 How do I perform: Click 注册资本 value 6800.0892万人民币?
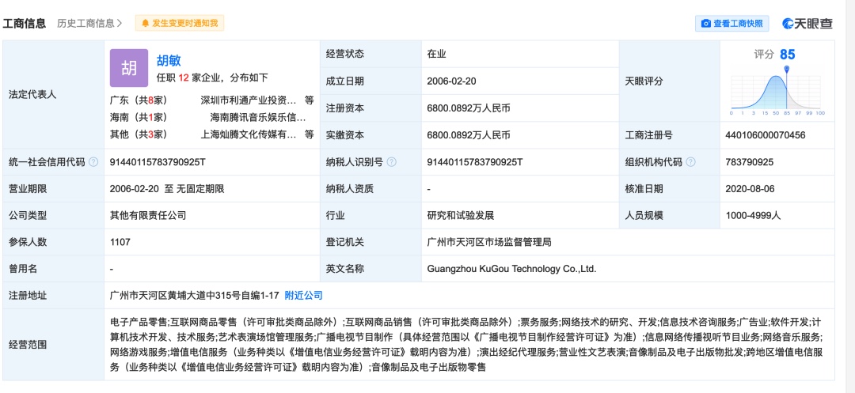tap(469, 108)
